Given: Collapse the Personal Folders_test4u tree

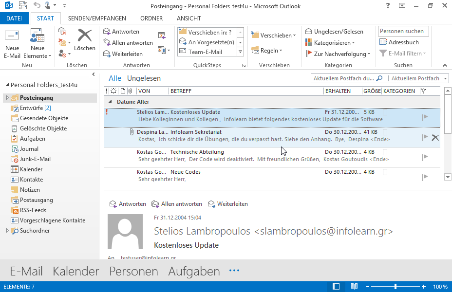Looking at the screenshot, I should [x=7, y=85].
